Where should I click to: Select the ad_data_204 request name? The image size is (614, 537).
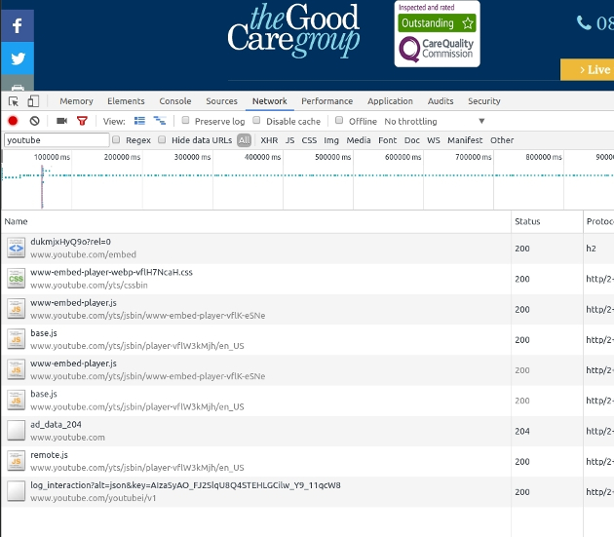[x=56, y=424]
